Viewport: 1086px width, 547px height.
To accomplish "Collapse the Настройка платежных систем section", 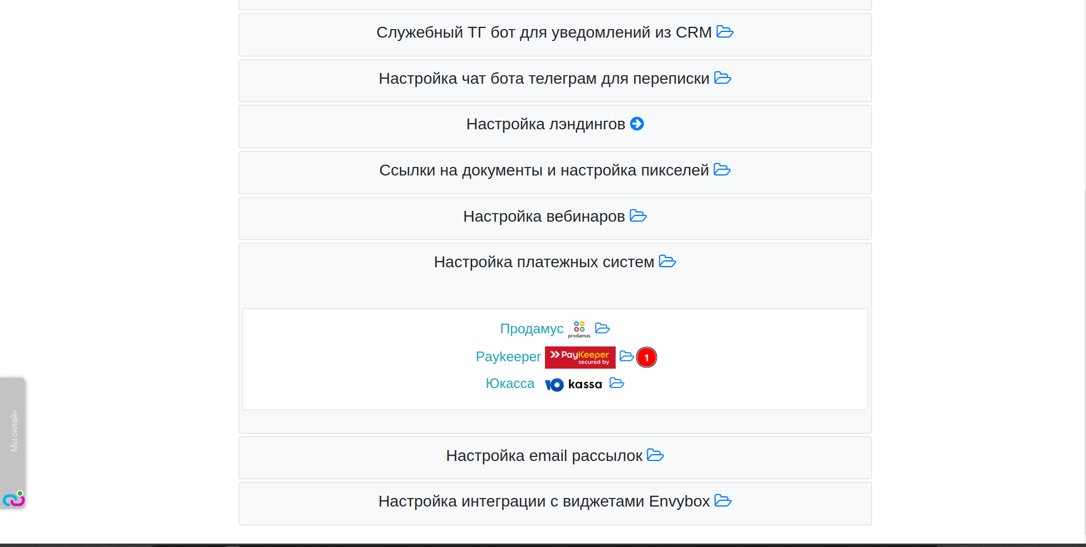I will tap(544, 262).
